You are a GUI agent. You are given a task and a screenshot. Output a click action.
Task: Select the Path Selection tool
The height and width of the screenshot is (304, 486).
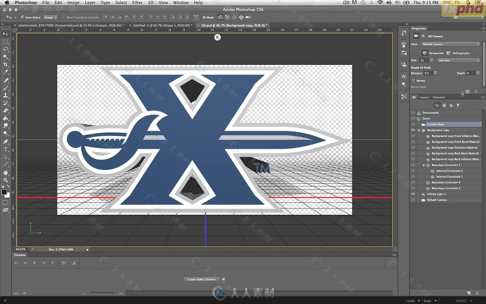coord(6,157)
